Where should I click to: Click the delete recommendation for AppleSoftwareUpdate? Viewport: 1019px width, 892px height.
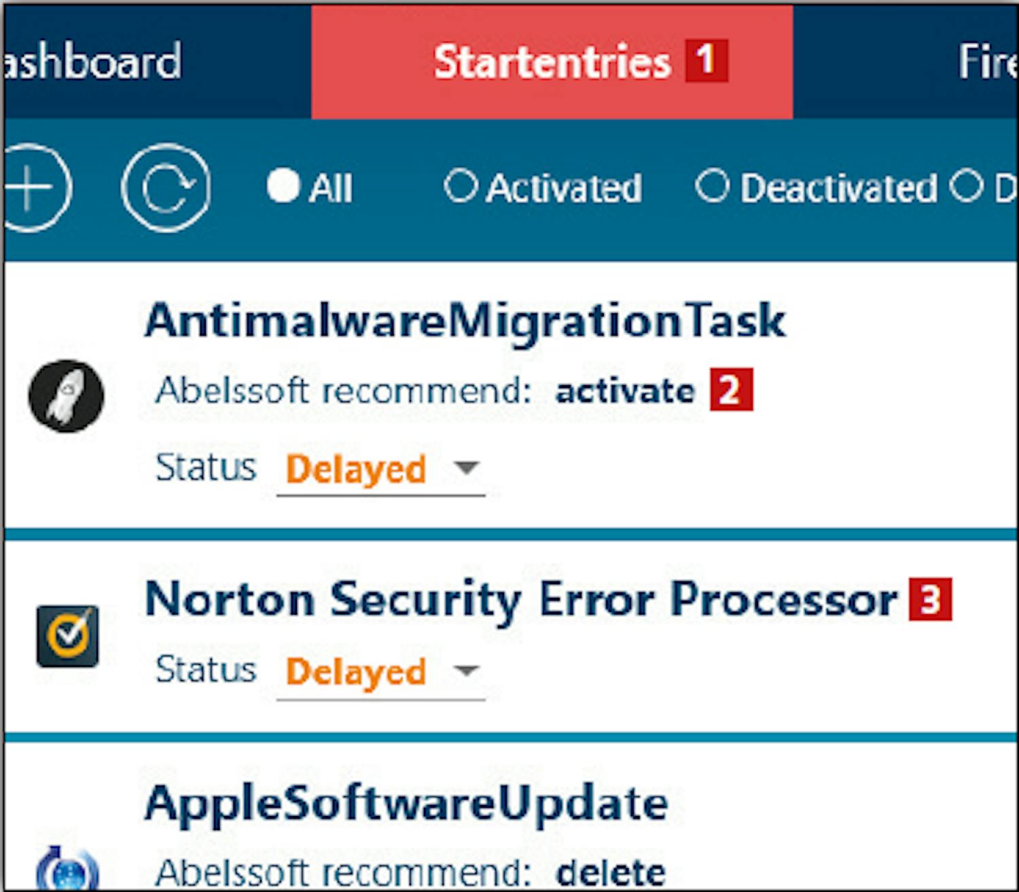(x=610, y=872)
